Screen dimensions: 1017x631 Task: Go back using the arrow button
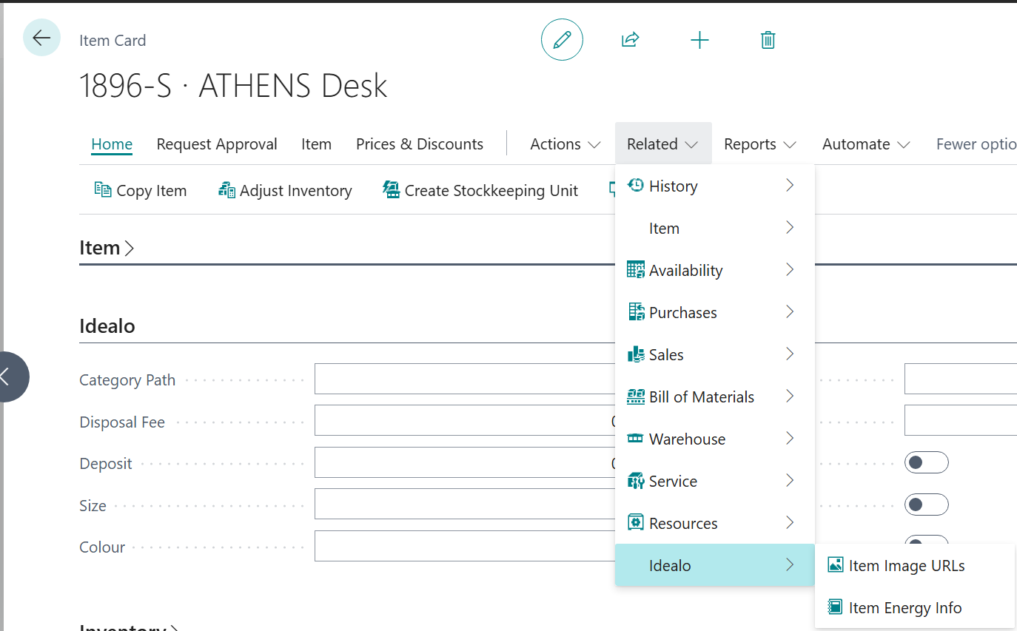coord(41,38)
